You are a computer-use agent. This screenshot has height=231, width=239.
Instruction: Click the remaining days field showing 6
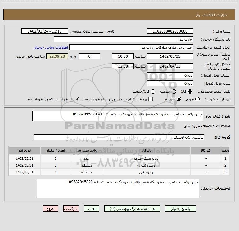pos(89,56)
